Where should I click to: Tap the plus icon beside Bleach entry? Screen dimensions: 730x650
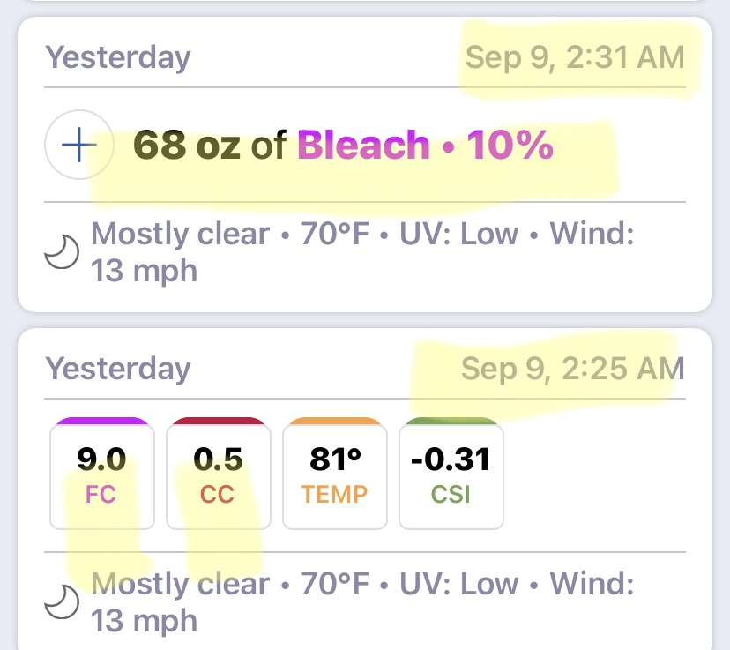[79, 145]
